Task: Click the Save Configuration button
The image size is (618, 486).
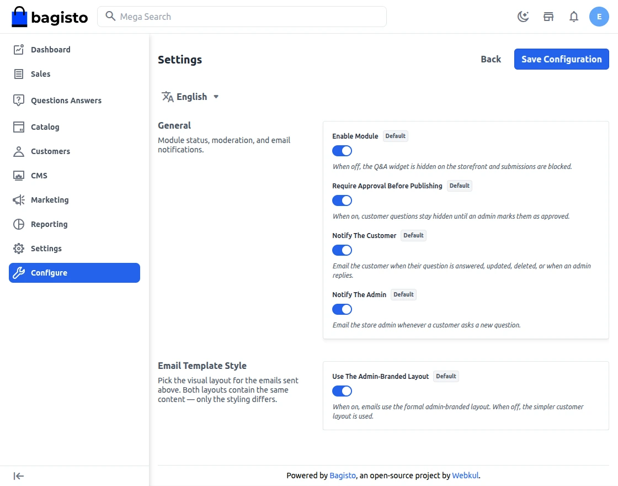Action: click(x=561, y=59)
